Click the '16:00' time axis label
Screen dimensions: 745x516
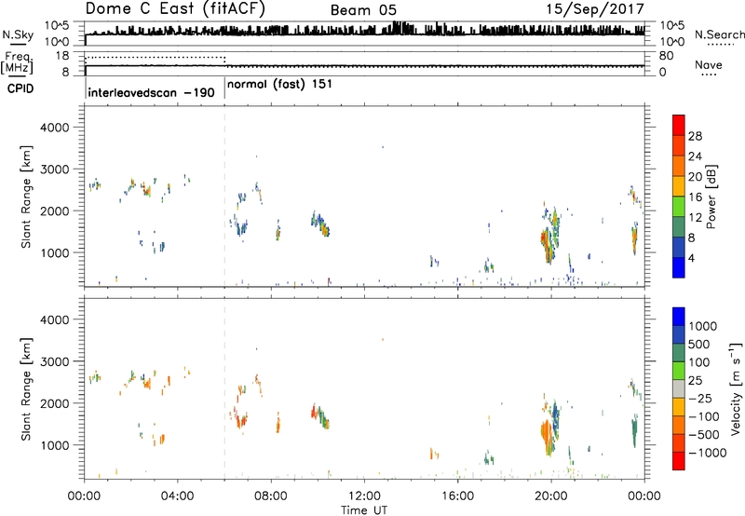coord(457,496)
